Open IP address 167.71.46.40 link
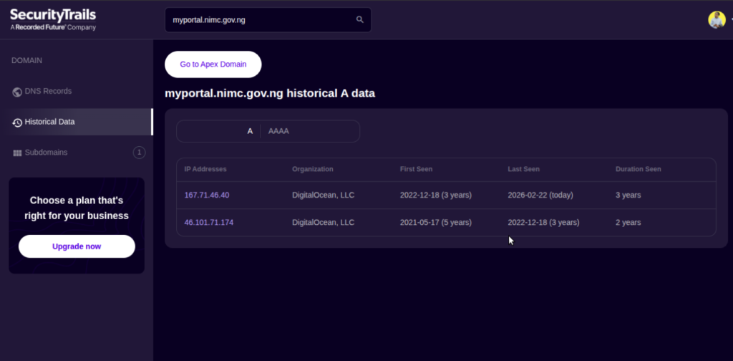 tap(207, 195)
